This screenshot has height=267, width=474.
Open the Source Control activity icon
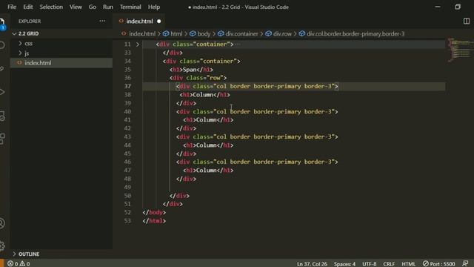click(2, 69)
